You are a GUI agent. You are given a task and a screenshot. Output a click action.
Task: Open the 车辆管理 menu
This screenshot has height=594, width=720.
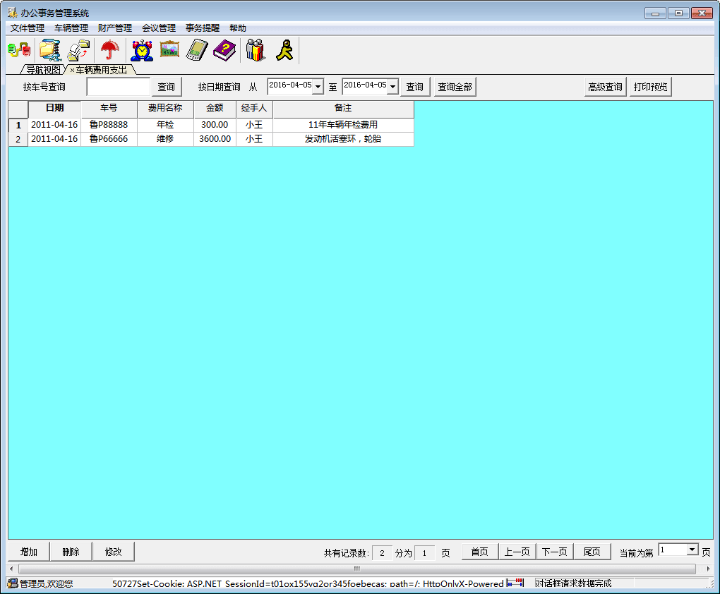click(x=71, y=28)
